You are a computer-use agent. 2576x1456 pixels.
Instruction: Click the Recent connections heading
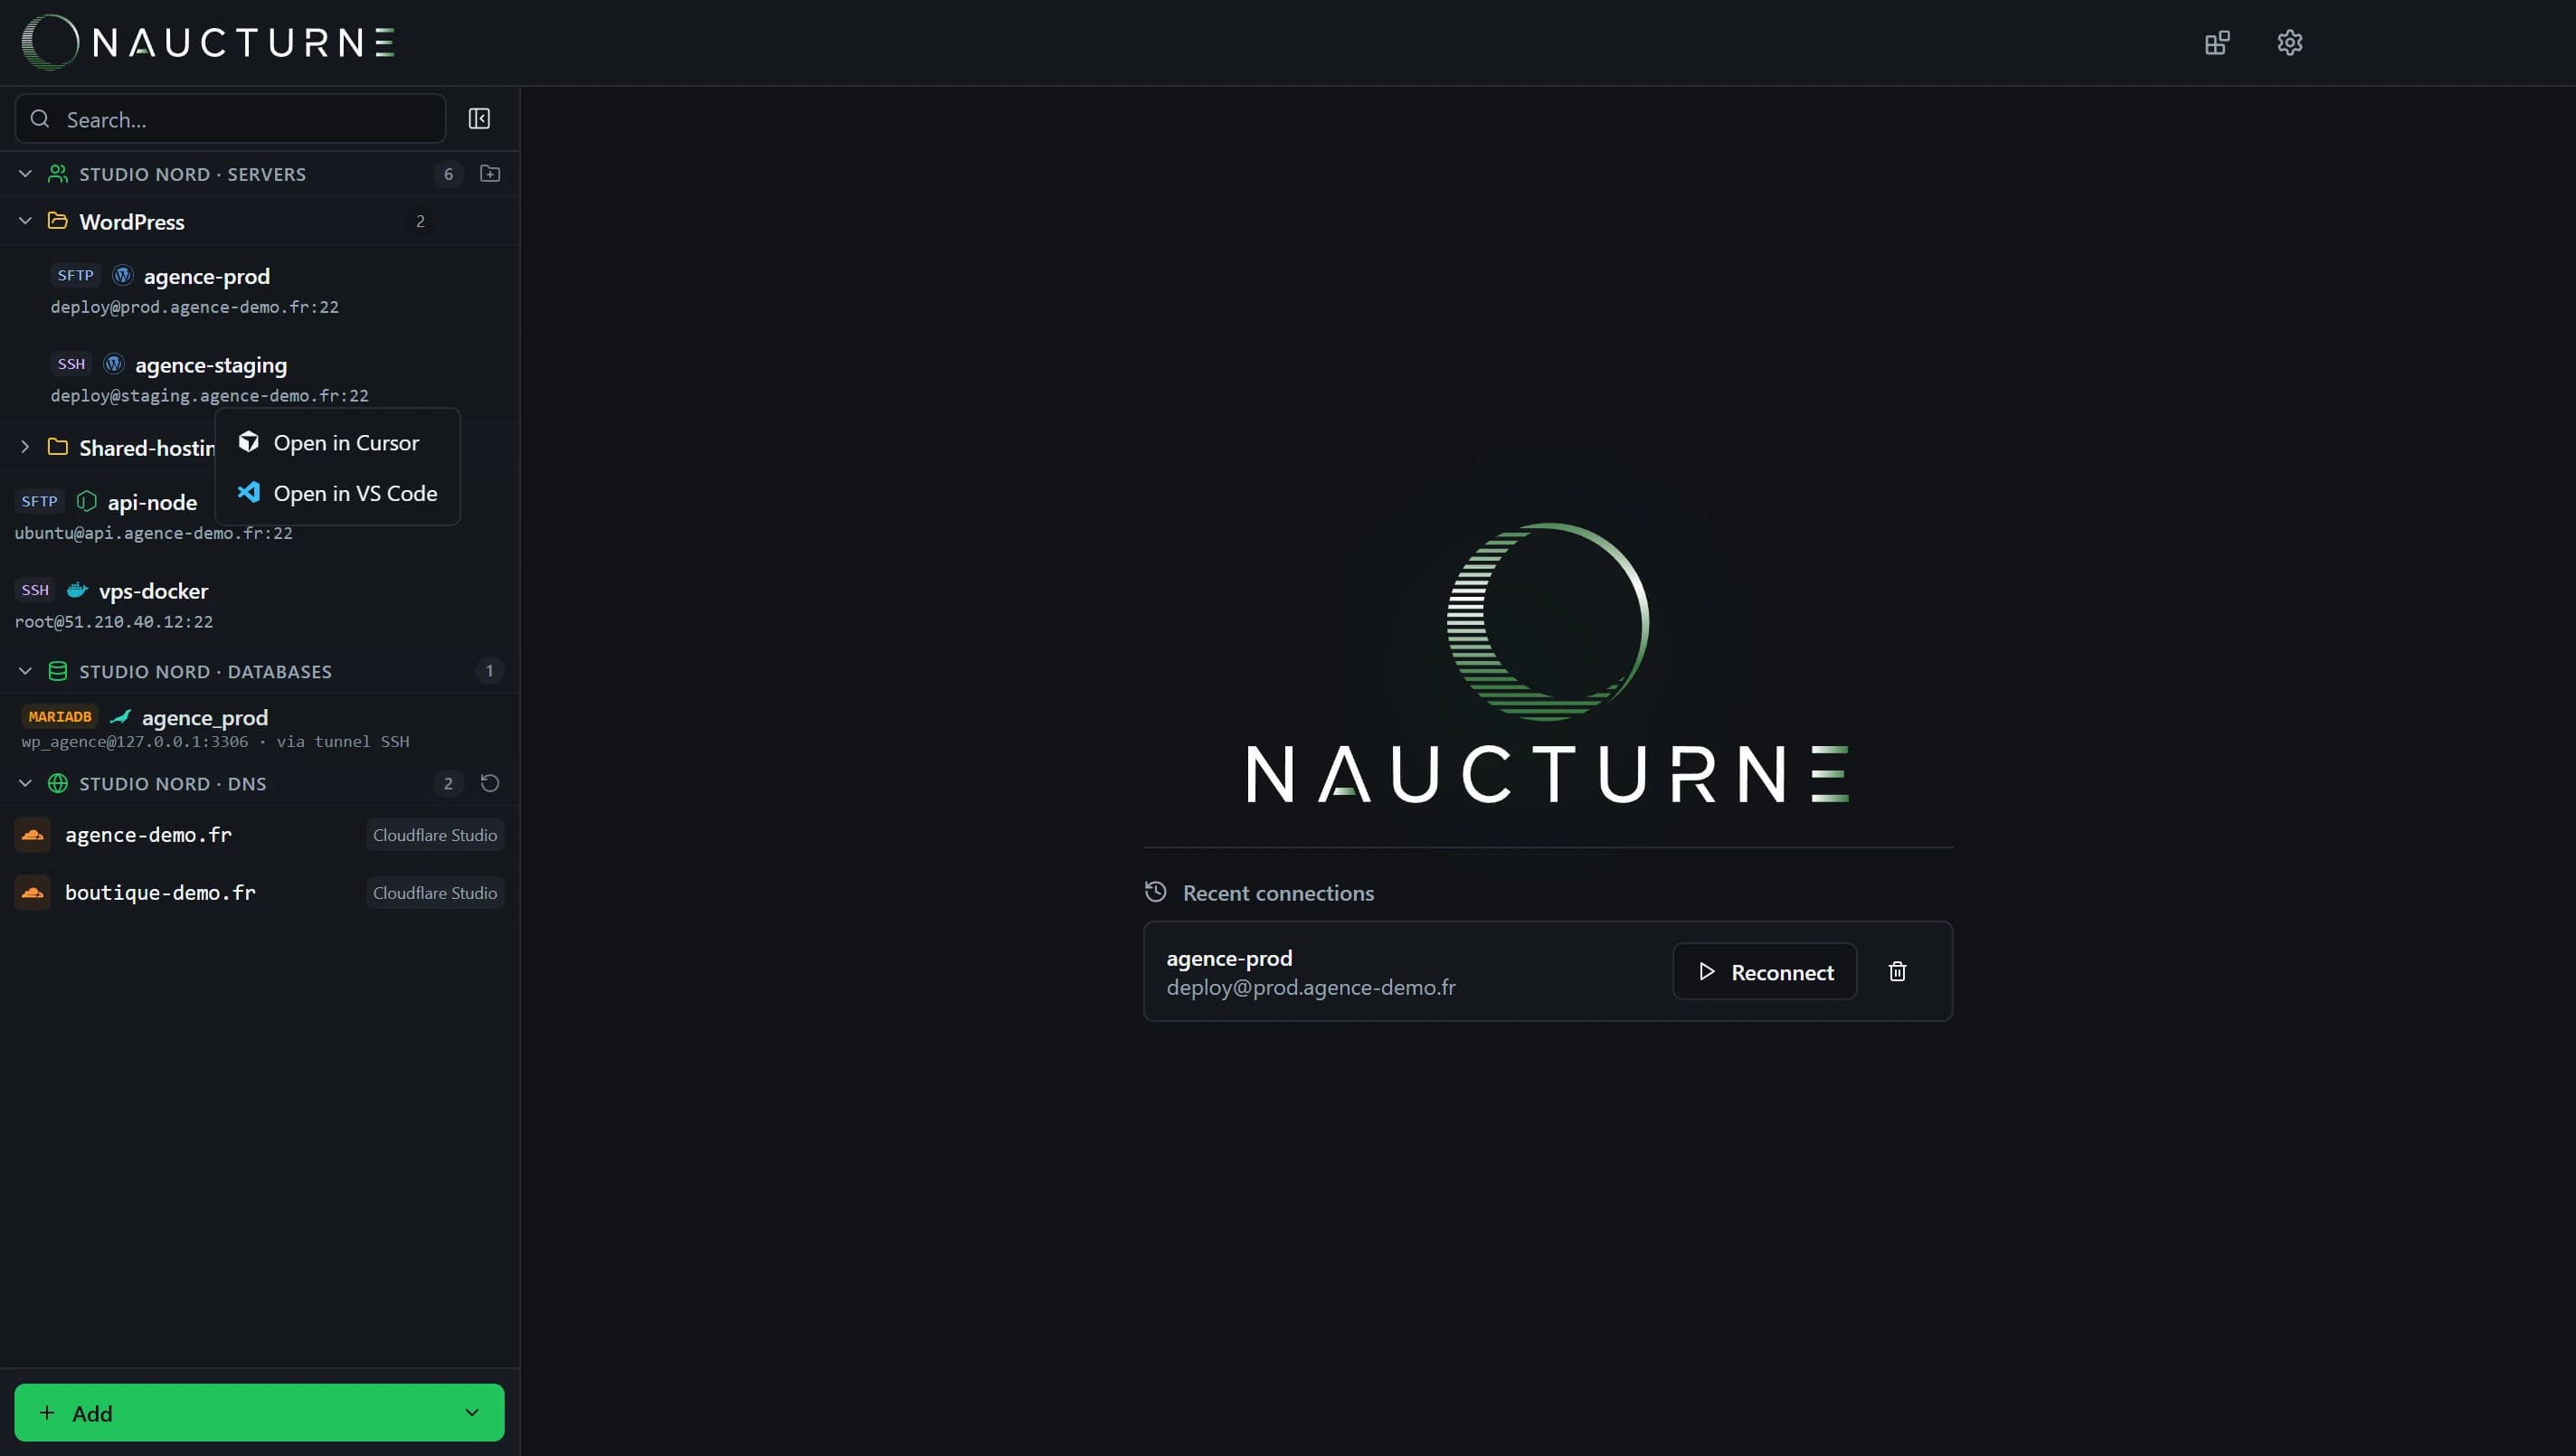(1278, 893)
